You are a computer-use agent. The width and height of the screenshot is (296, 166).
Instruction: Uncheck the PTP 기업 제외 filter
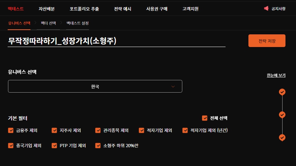54,145
